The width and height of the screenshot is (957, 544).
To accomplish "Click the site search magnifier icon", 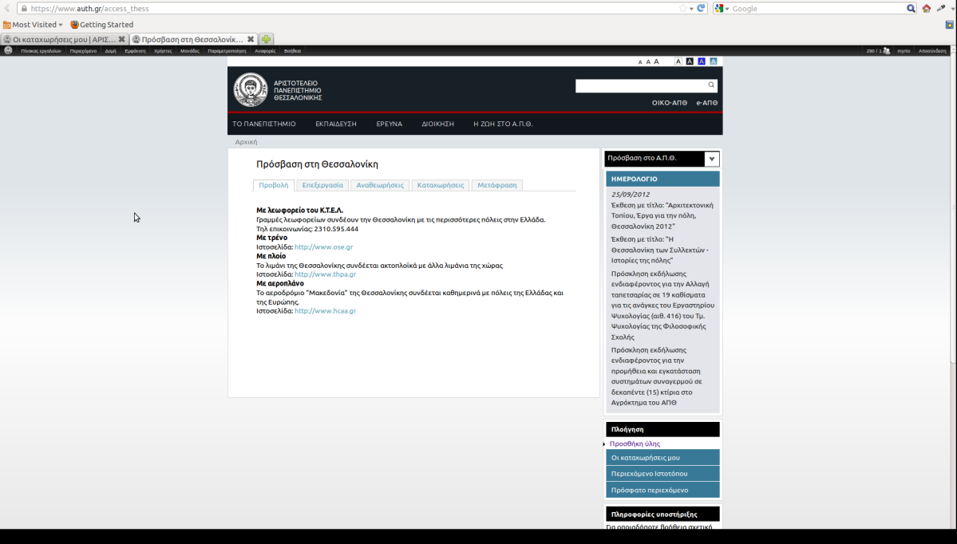I will (711, 85).
